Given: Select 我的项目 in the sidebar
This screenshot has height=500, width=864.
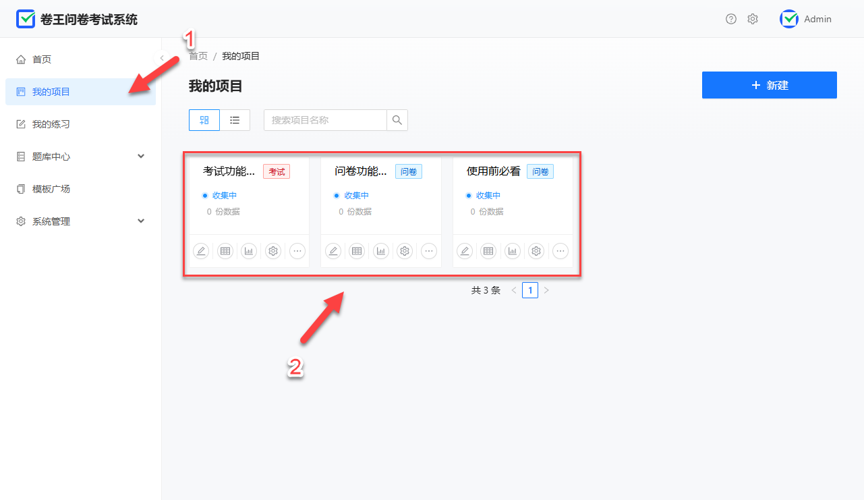Looking at the screenshot, I should (80, 92).
